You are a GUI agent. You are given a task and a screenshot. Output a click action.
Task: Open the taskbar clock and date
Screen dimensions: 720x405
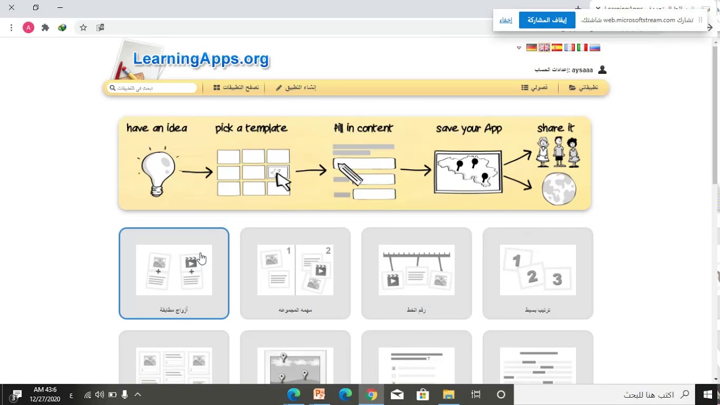(x=45, y=394)
